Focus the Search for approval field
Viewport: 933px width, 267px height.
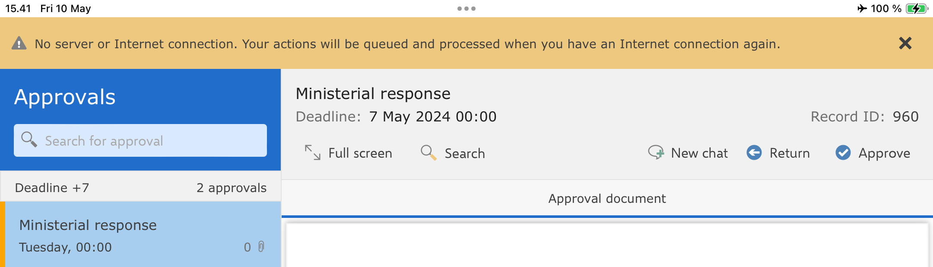point(147,141)
